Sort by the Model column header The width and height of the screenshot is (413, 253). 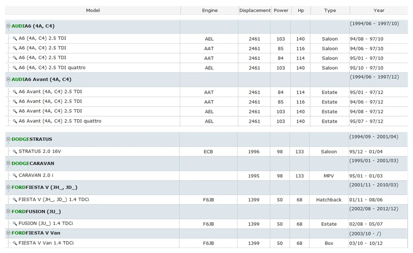[x=93, y=10]
